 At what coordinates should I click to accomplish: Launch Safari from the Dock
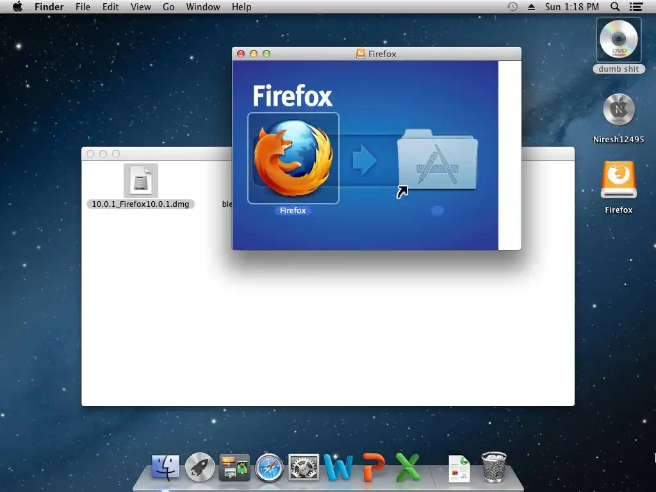pos(269,467)
